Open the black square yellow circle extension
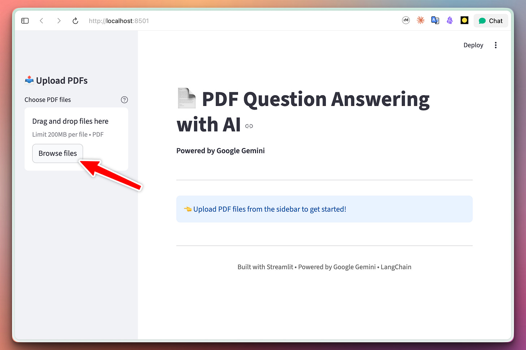The height and width of the screenshot is (350, 526). pos(465,20)
